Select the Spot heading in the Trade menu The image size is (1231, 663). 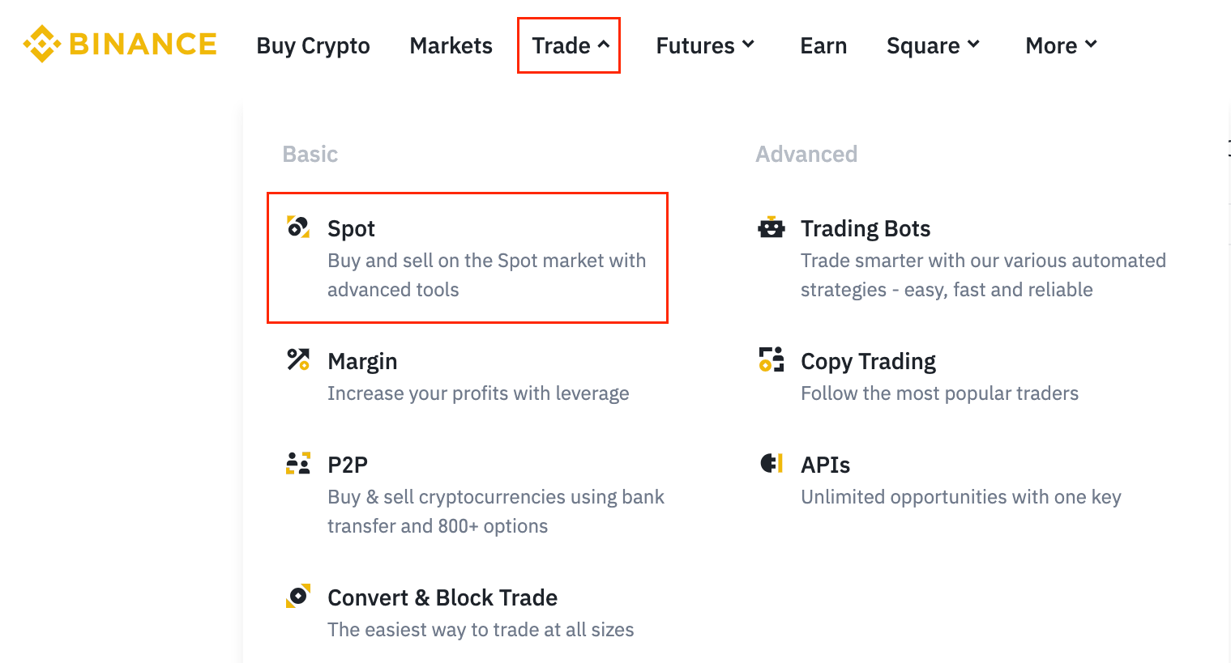click(x=351, y=229)
